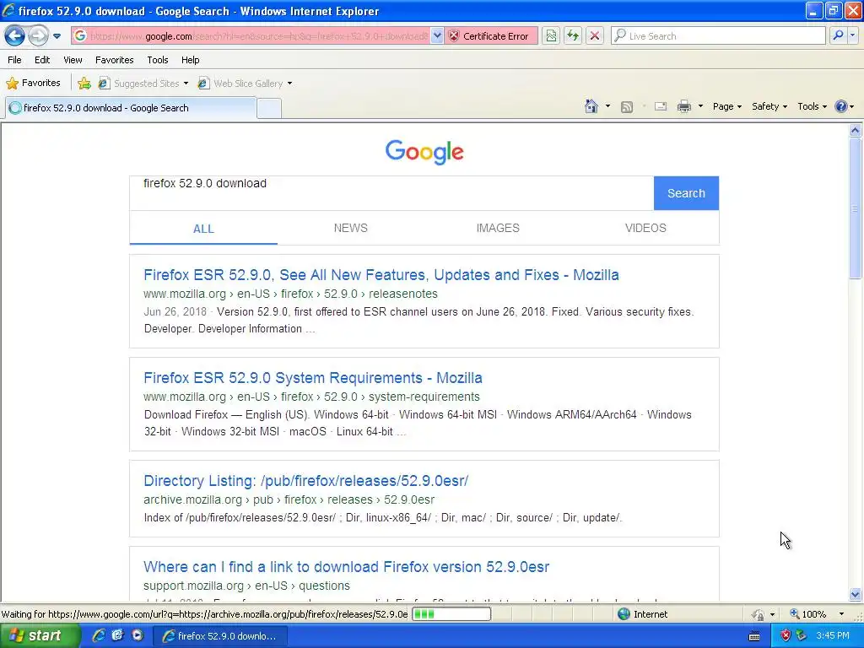The image size is (864, 648).
Task: Launch Windows Media Player from Quick Launch
Action: pyautogui.click(x=137, y=636)
